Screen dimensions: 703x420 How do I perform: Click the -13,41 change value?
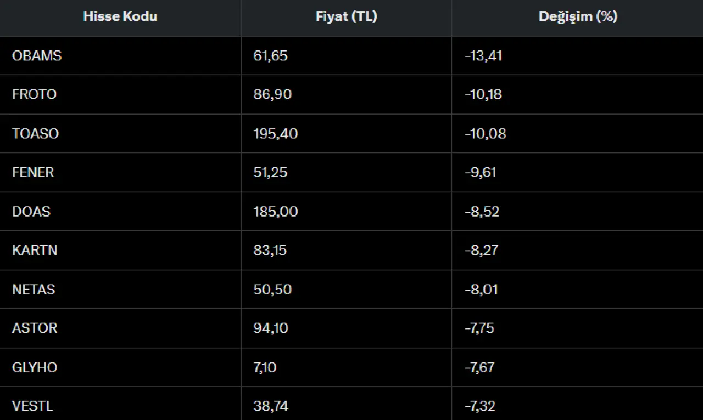[483, 56]
